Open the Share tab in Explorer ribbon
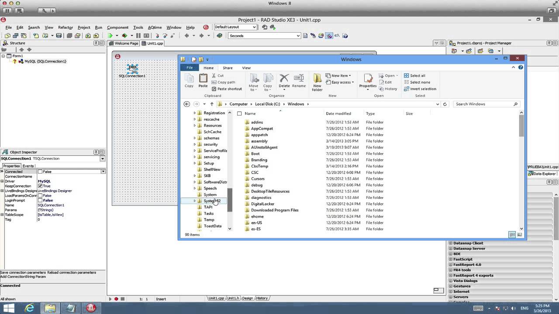 coord(228,68)
